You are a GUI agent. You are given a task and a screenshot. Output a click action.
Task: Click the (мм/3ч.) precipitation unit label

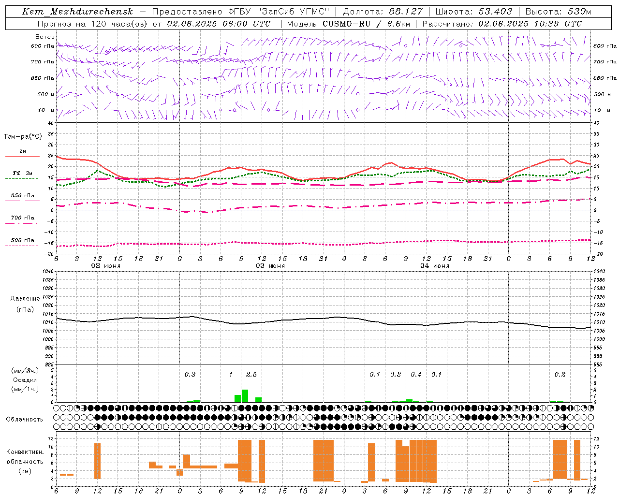[x=24, y=371]
